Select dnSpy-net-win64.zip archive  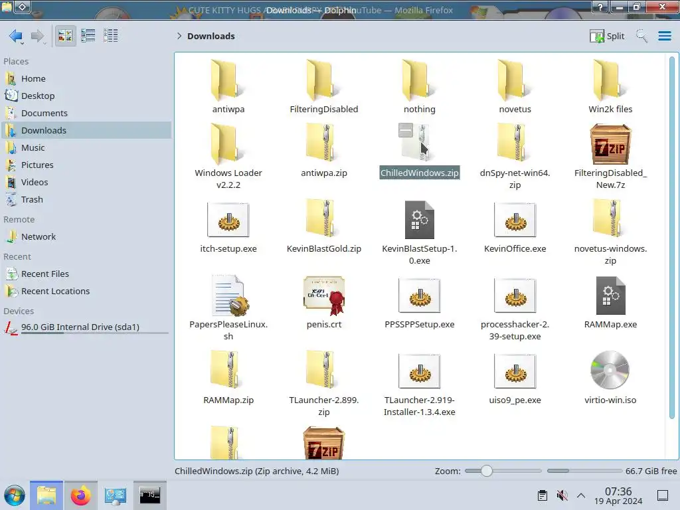point(515,156)
